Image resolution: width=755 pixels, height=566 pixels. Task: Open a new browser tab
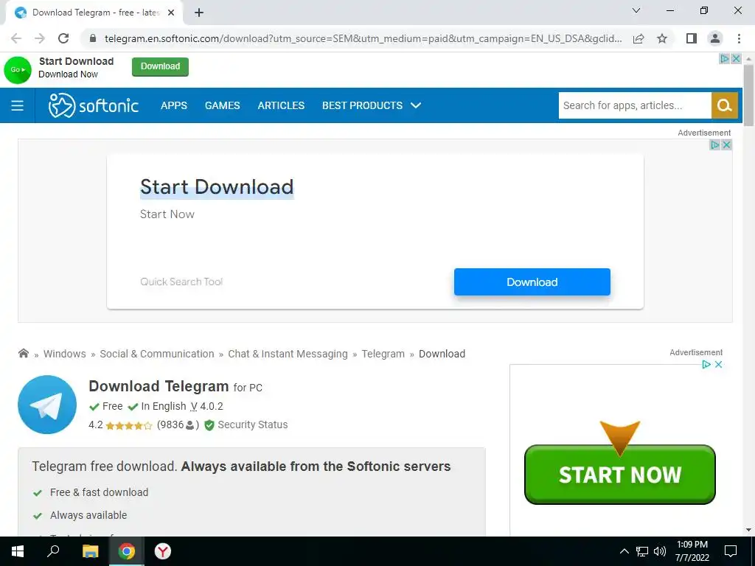pos(199,13)
